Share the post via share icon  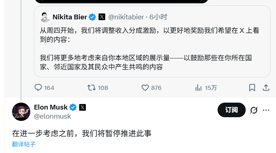tap(267, 88)
